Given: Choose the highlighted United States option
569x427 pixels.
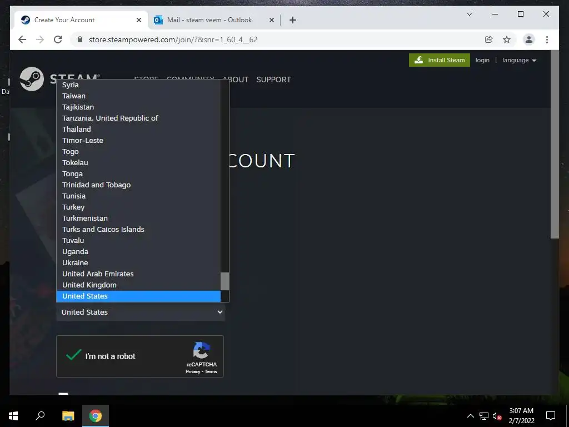Looking at the screenshot, I should pos(138,296).
